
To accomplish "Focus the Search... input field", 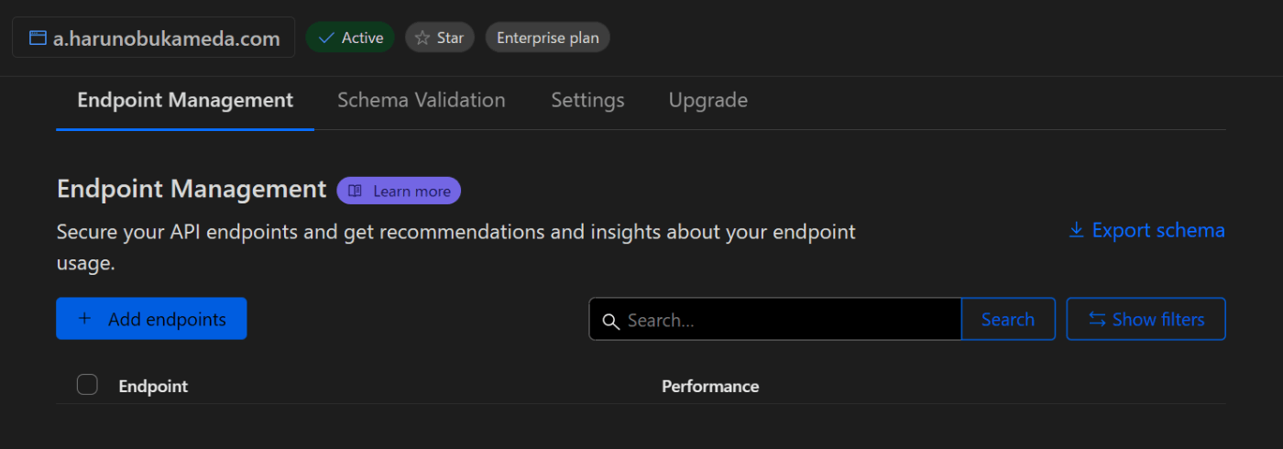I will click(x=775, y=319).
